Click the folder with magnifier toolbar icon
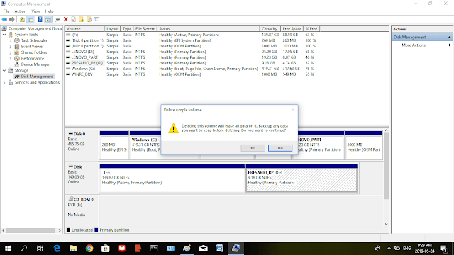This screenshot has height=255, width=454. click(x=89, y=19)
